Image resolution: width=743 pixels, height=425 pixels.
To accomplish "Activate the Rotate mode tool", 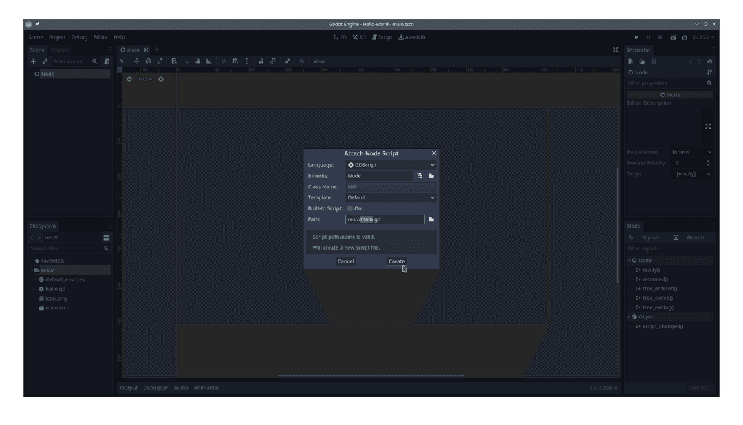I will click(x=148, y=61).
